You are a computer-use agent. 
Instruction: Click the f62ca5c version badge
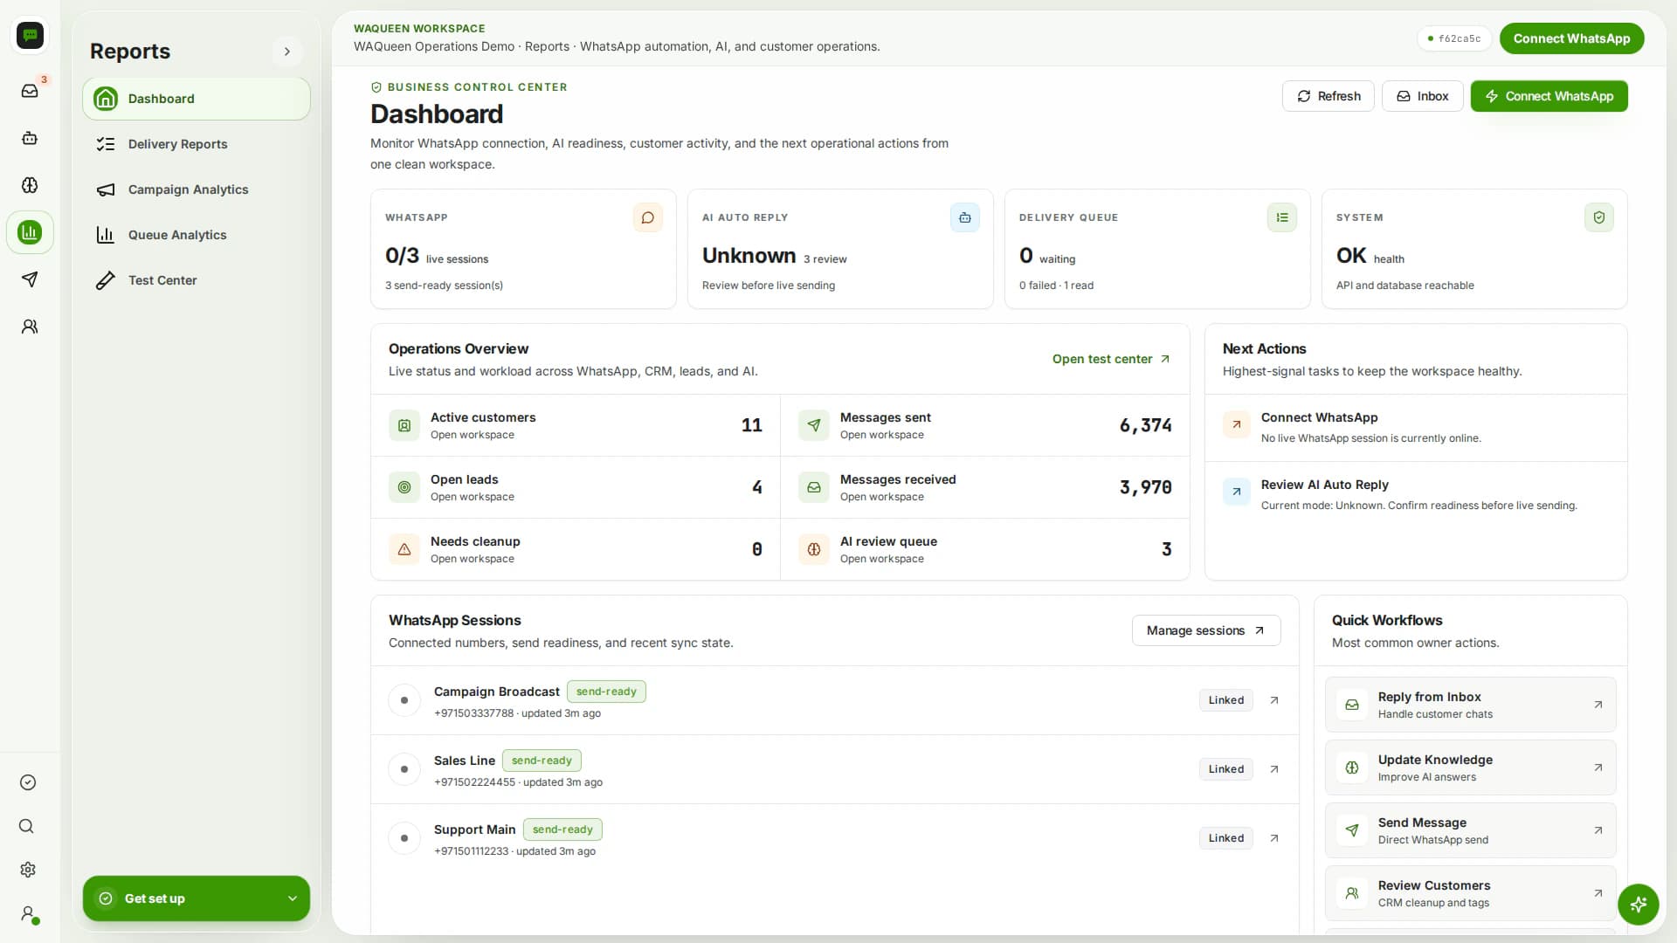(x=1454, y=38)
